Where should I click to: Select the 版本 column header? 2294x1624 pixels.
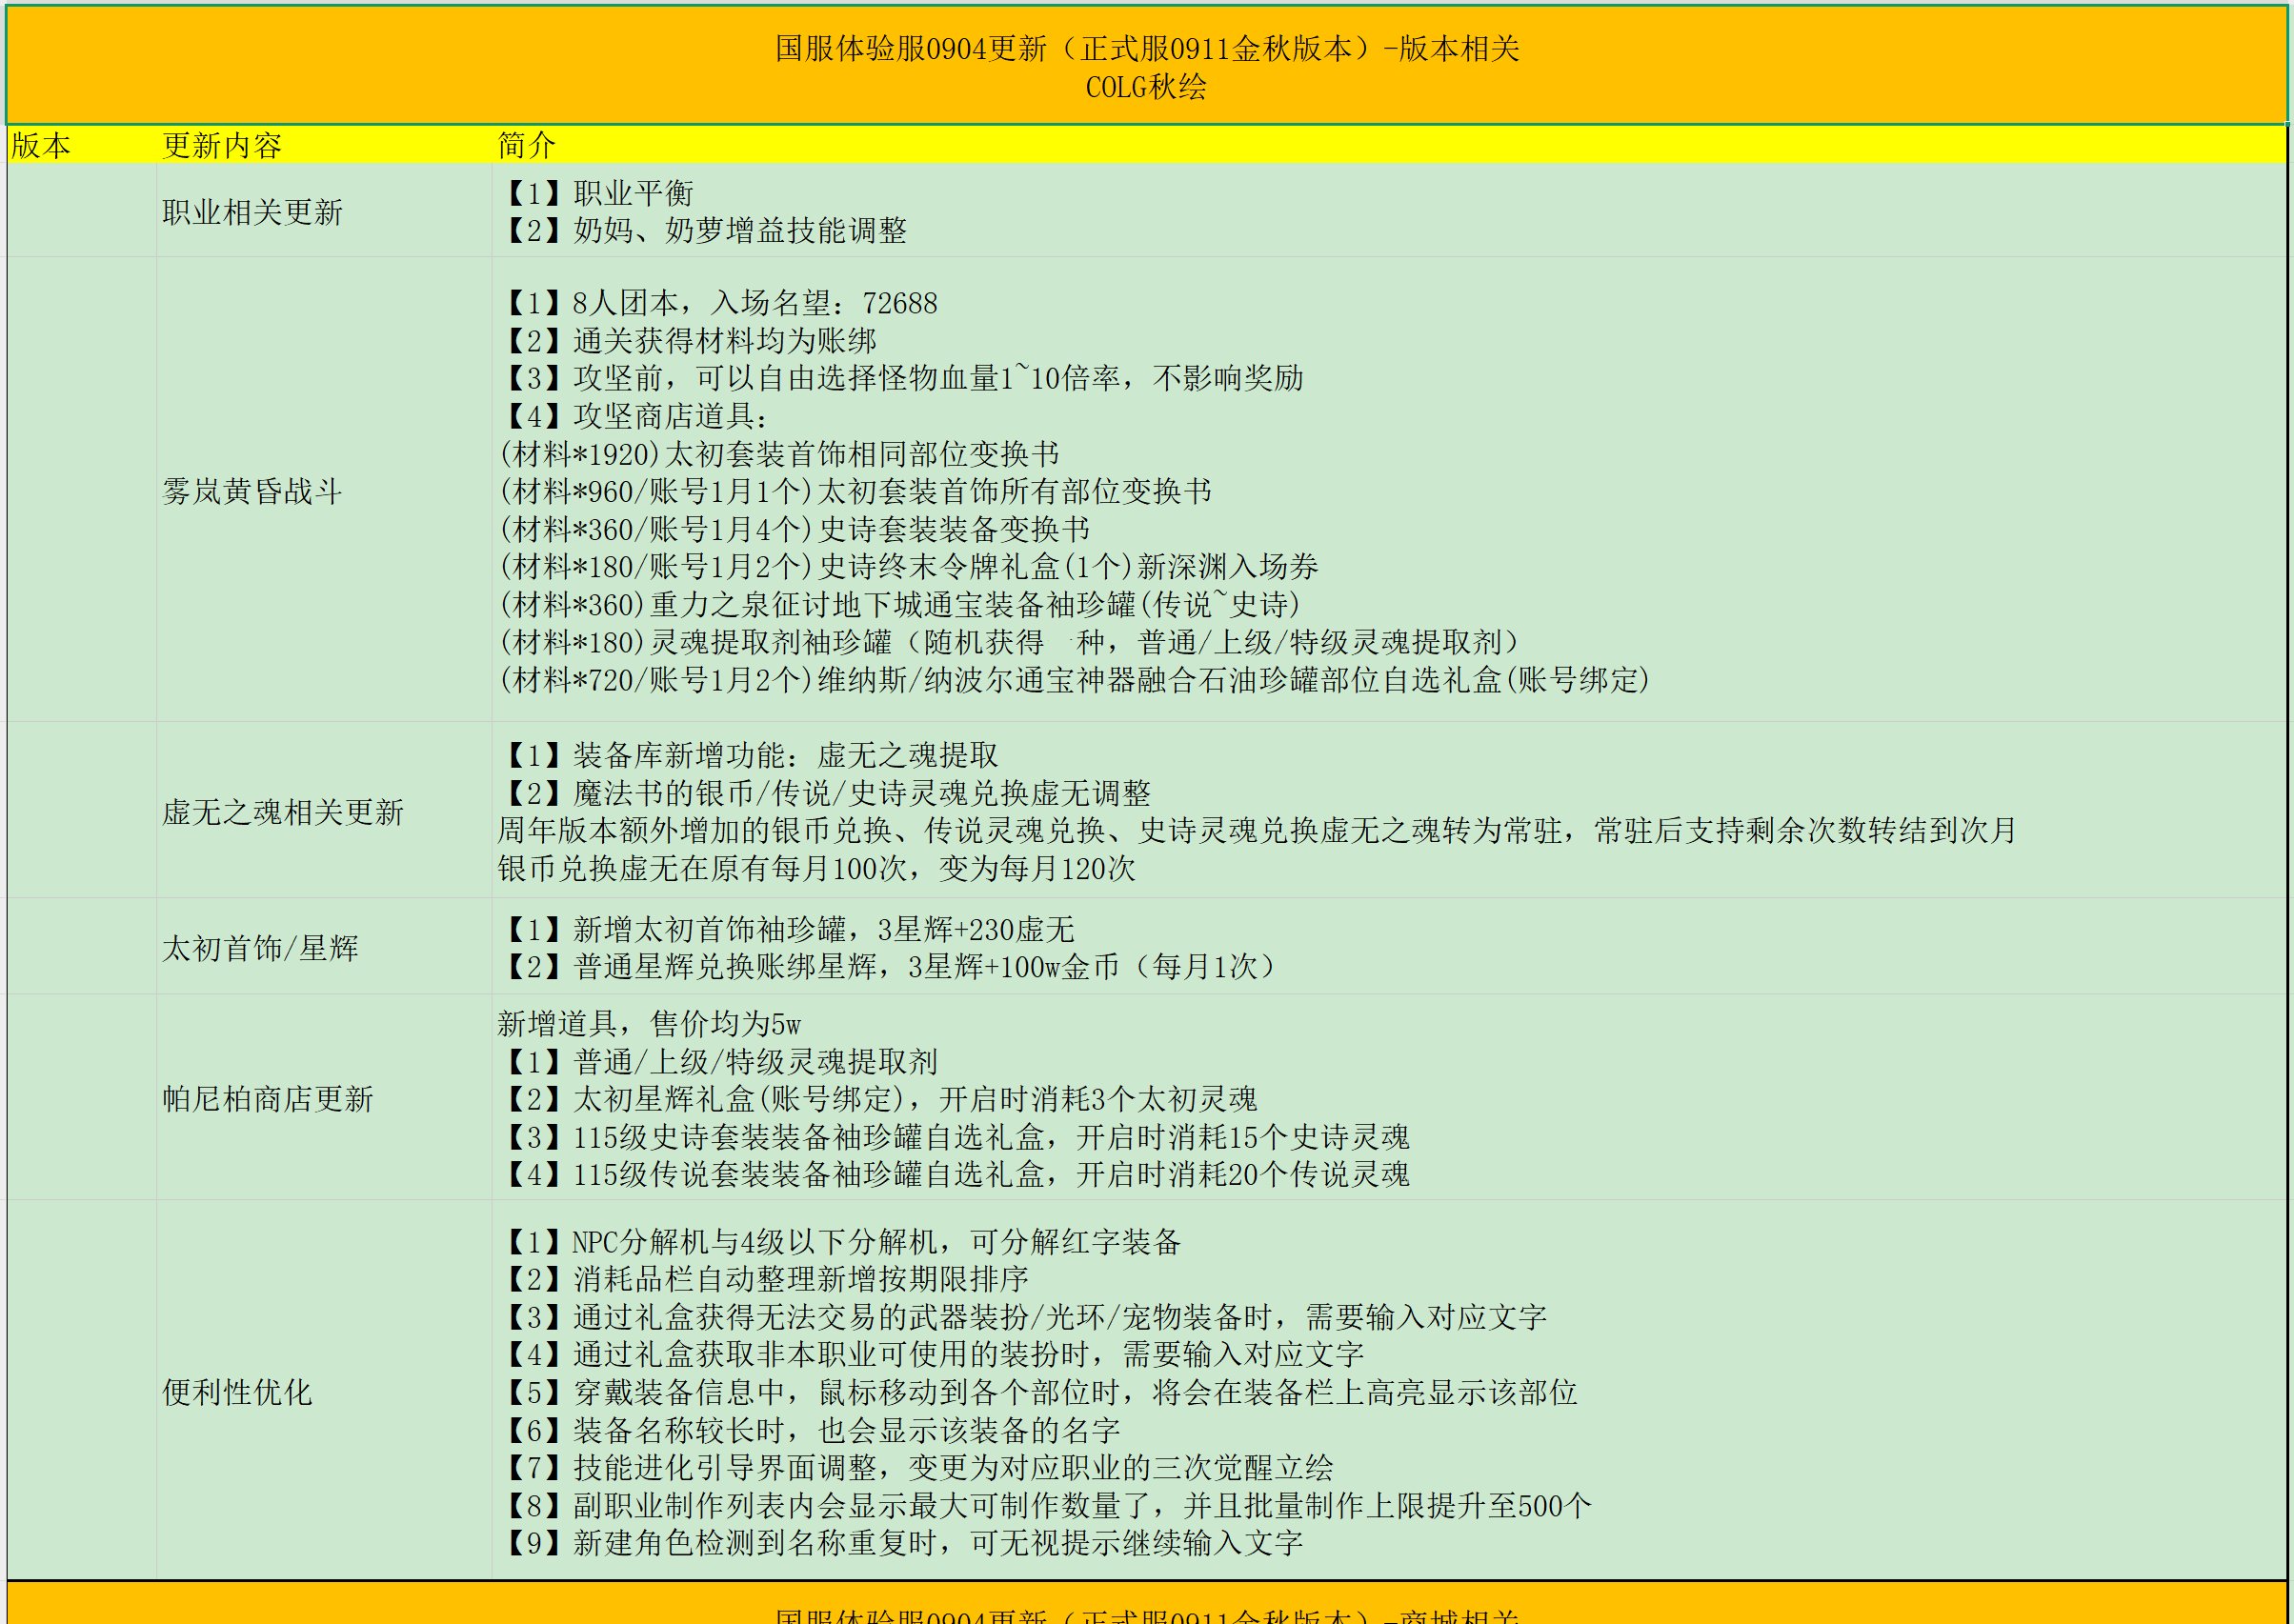[40, 145]
